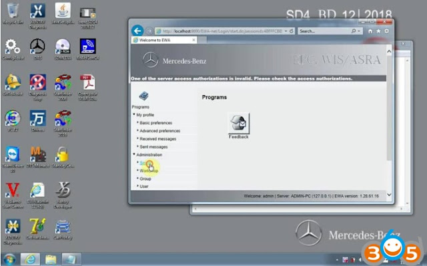Click the browser forward arrow button
The height and width of the screenshot is (266, 427).
pyautogui.click(x=149, y=31)
